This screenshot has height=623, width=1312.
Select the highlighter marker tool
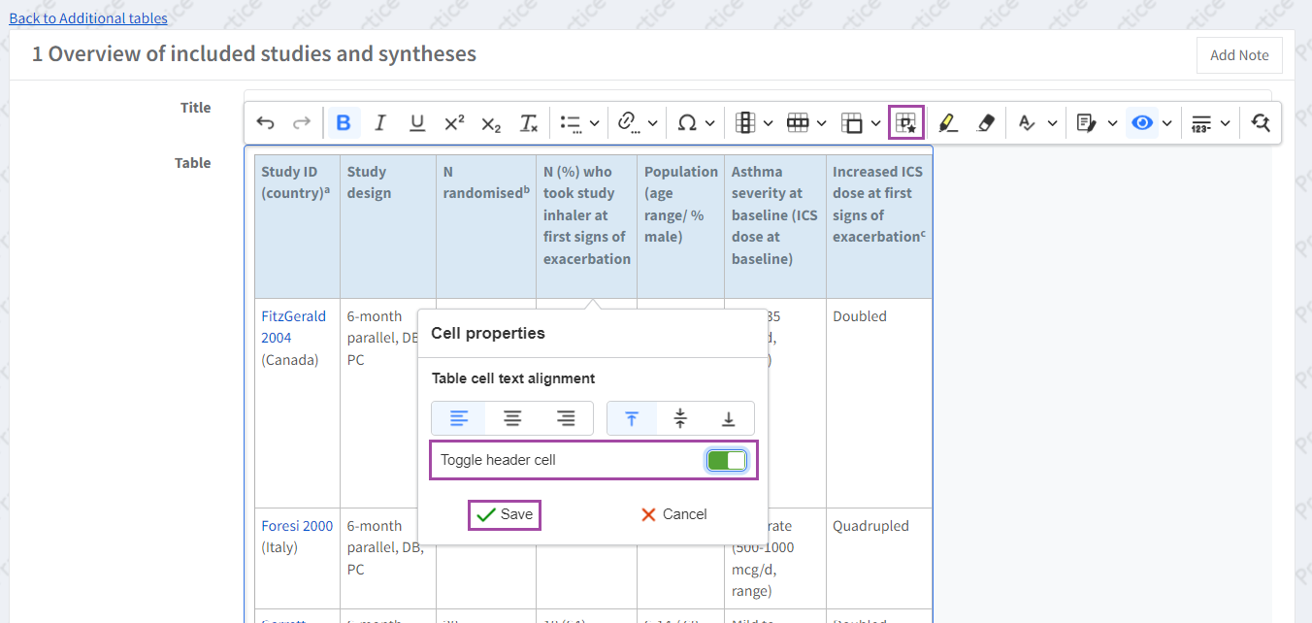tap(947, 123)
